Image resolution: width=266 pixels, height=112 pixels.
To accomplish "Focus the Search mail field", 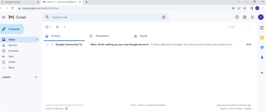I will click(x=105, y=17).
